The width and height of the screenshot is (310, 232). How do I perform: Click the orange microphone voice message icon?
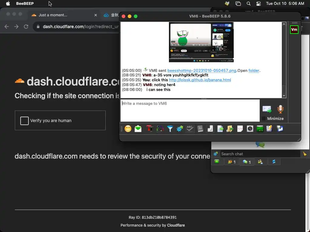click(280, 109)
